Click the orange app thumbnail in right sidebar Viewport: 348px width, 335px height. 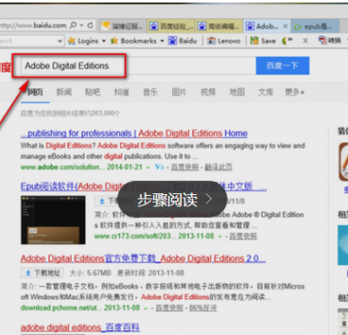point(344,162)
